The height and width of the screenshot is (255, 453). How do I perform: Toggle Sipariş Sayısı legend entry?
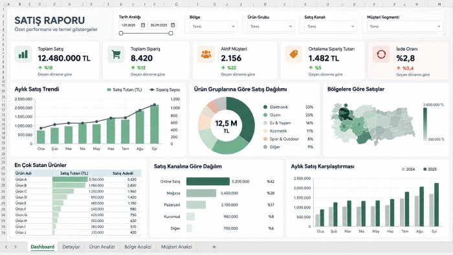[x=164, y=90]
